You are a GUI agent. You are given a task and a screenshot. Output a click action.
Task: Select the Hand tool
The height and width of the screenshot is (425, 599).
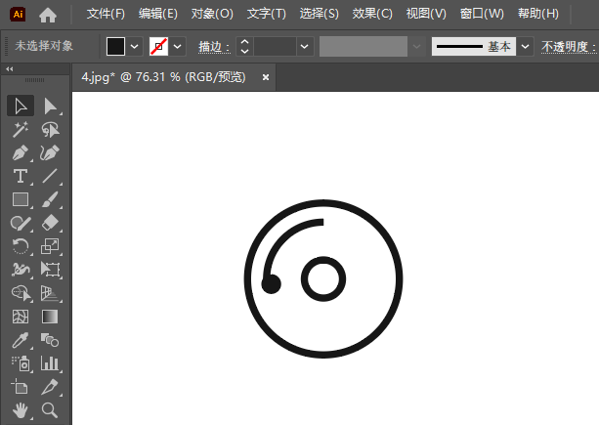pos(21,410)
